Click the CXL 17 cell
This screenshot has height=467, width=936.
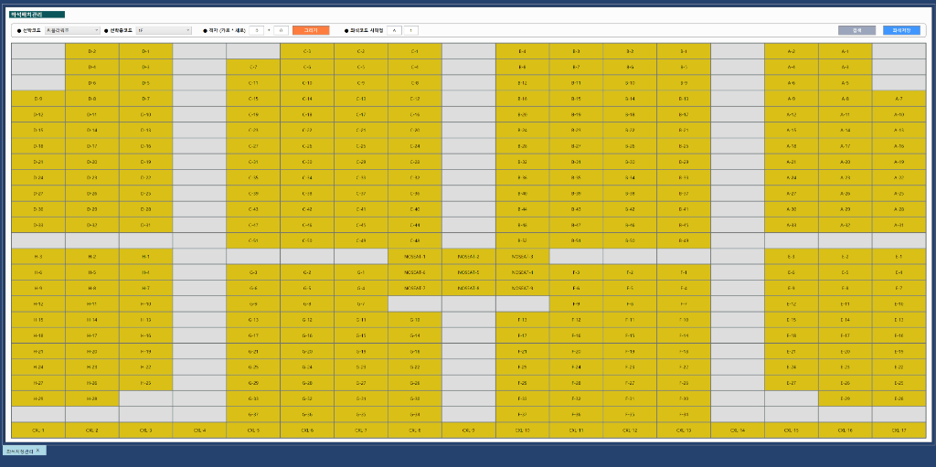coord(898,430)
